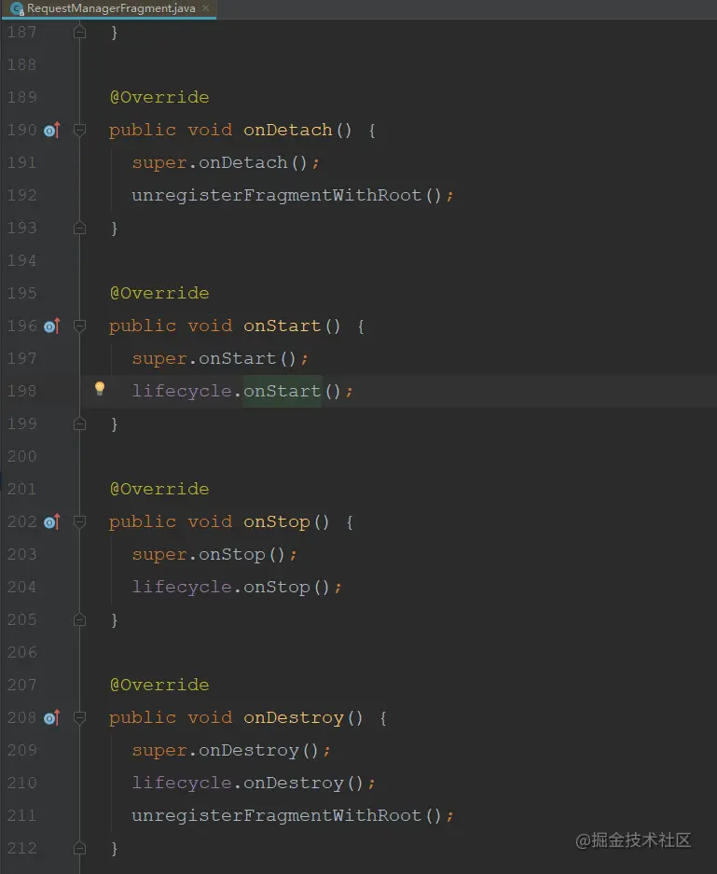
Task: Click the public keyword on line 190
Action: 143,131
